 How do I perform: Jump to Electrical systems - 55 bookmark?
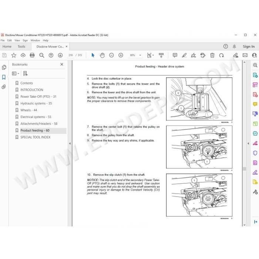click(36, 117)
